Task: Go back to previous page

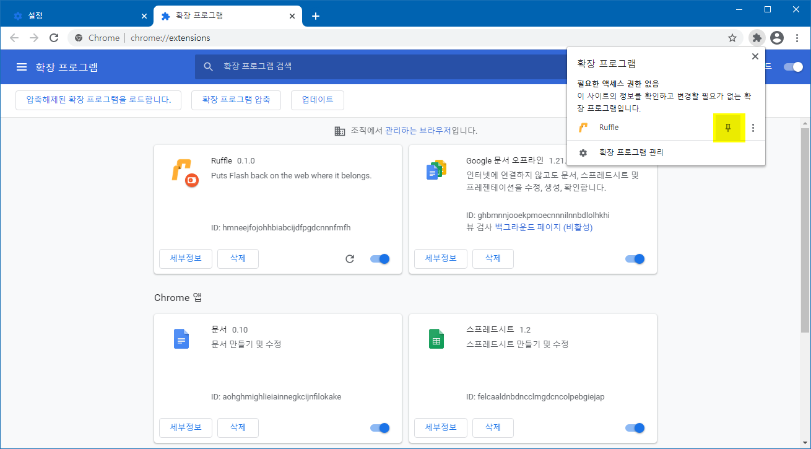Action: 14,38
